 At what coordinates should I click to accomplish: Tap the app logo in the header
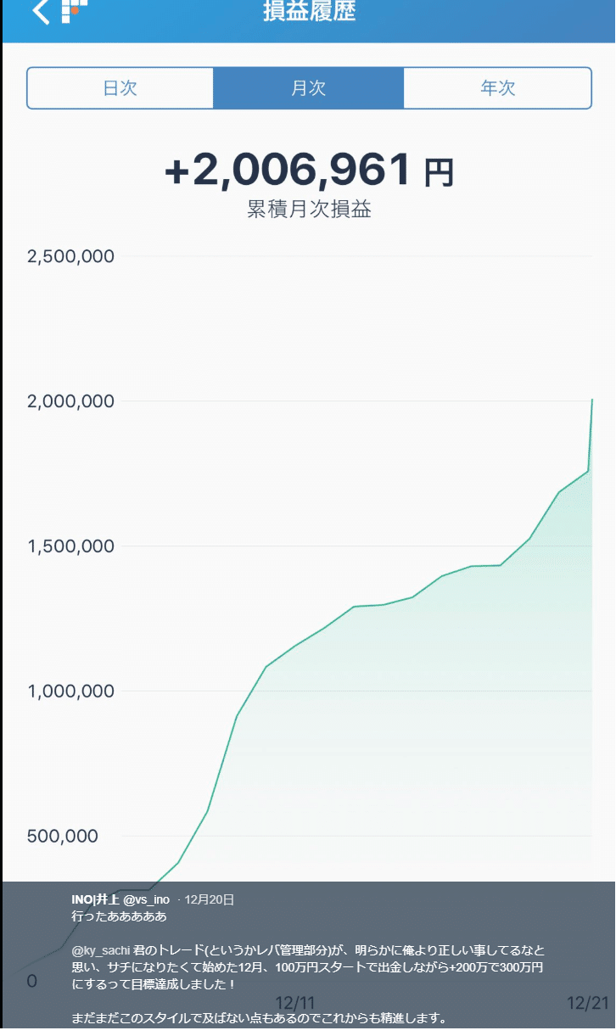click(75, 10)
